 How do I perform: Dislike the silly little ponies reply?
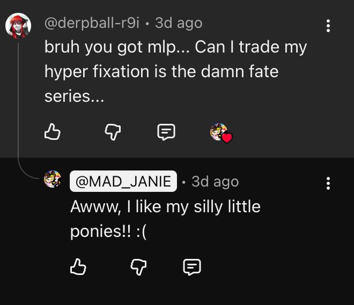tap(138, 266)
